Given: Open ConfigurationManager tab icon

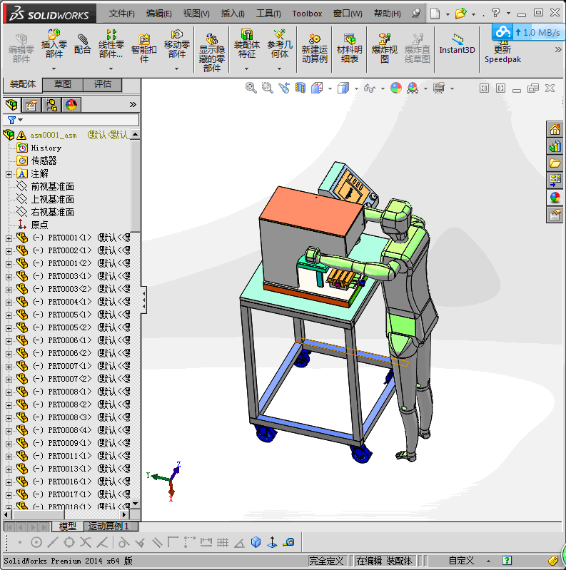Looking at the screenshot, I should point(51,105).
